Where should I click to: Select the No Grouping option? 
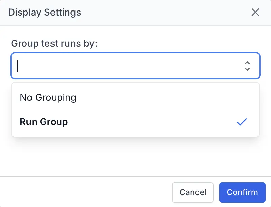[x=48, y=97]
